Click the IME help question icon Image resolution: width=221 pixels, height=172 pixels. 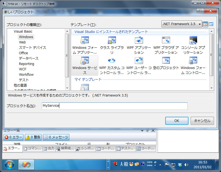tap(143, 164)
